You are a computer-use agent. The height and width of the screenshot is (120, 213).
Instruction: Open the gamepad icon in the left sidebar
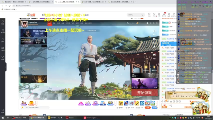(x=3, y=49)
